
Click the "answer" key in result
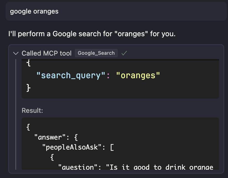click(x=50, y=137)
